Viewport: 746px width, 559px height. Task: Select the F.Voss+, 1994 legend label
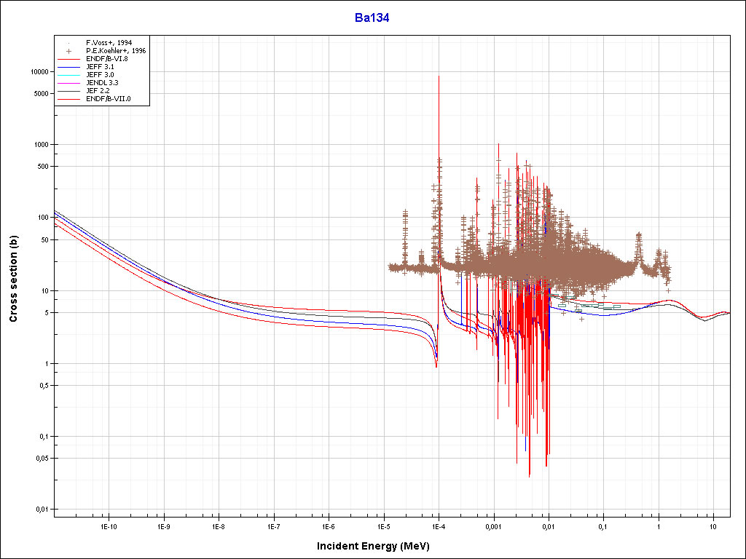coord(108,43)
